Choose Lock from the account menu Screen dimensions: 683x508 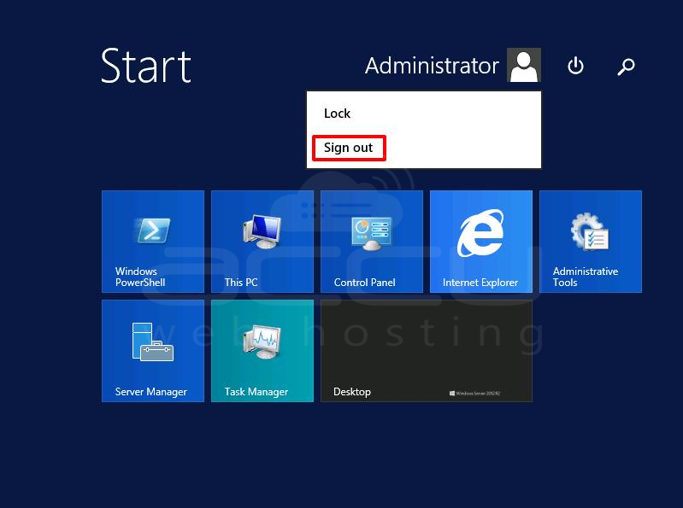(424, 113)
